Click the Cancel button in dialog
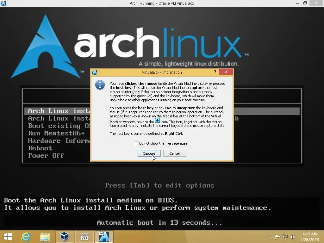The height and width of the screenshot is (243, 324). 175,153
